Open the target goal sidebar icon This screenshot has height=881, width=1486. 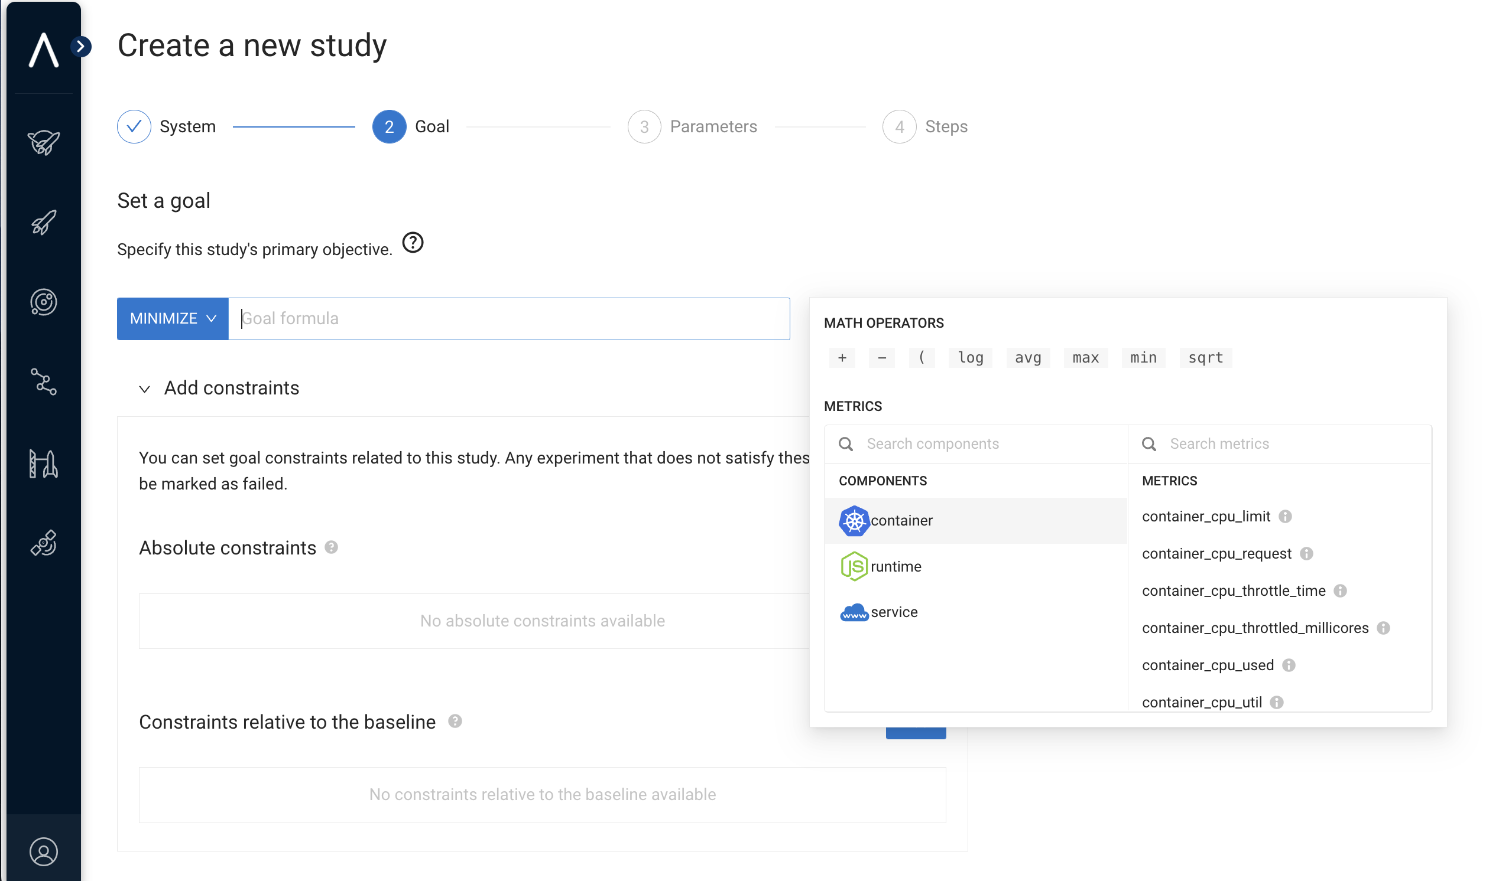pos(43,302)
